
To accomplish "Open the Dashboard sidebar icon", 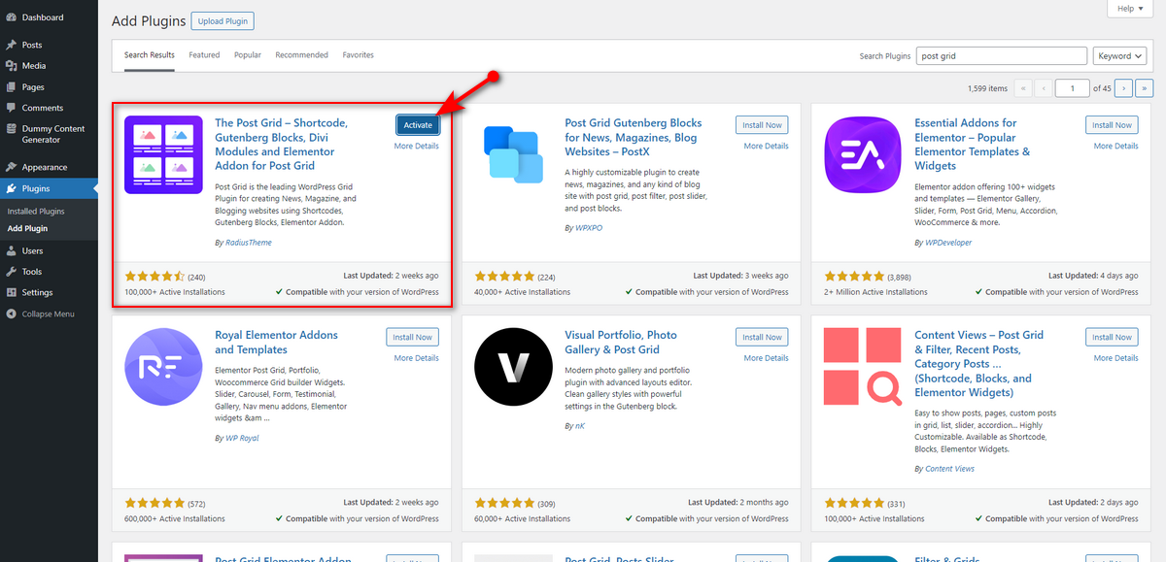I will click(11, 17).
